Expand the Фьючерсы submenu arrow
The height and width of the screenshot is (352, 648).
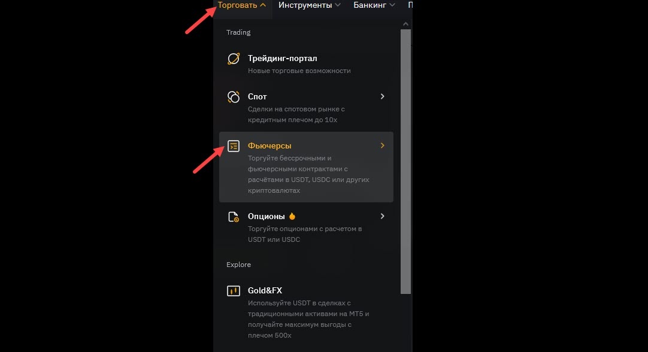(x=382, y=145)
